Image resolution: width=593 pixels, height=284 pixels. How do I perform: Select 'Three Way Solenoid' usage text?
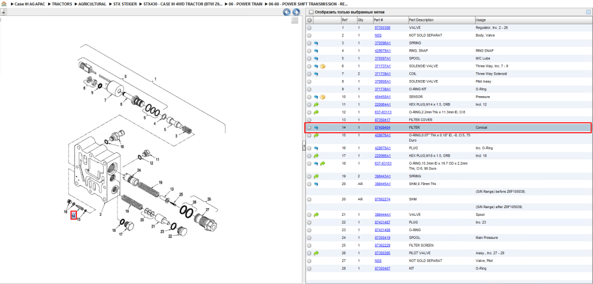(491, 74)
